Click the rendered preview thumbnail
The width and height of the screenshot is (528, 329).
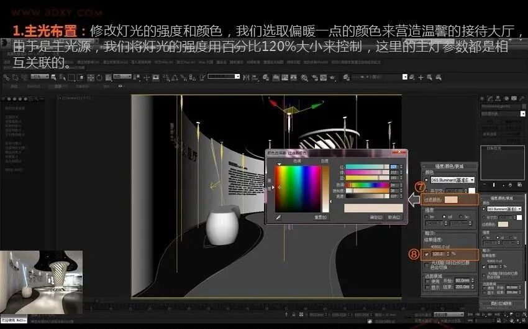[41, 282]
